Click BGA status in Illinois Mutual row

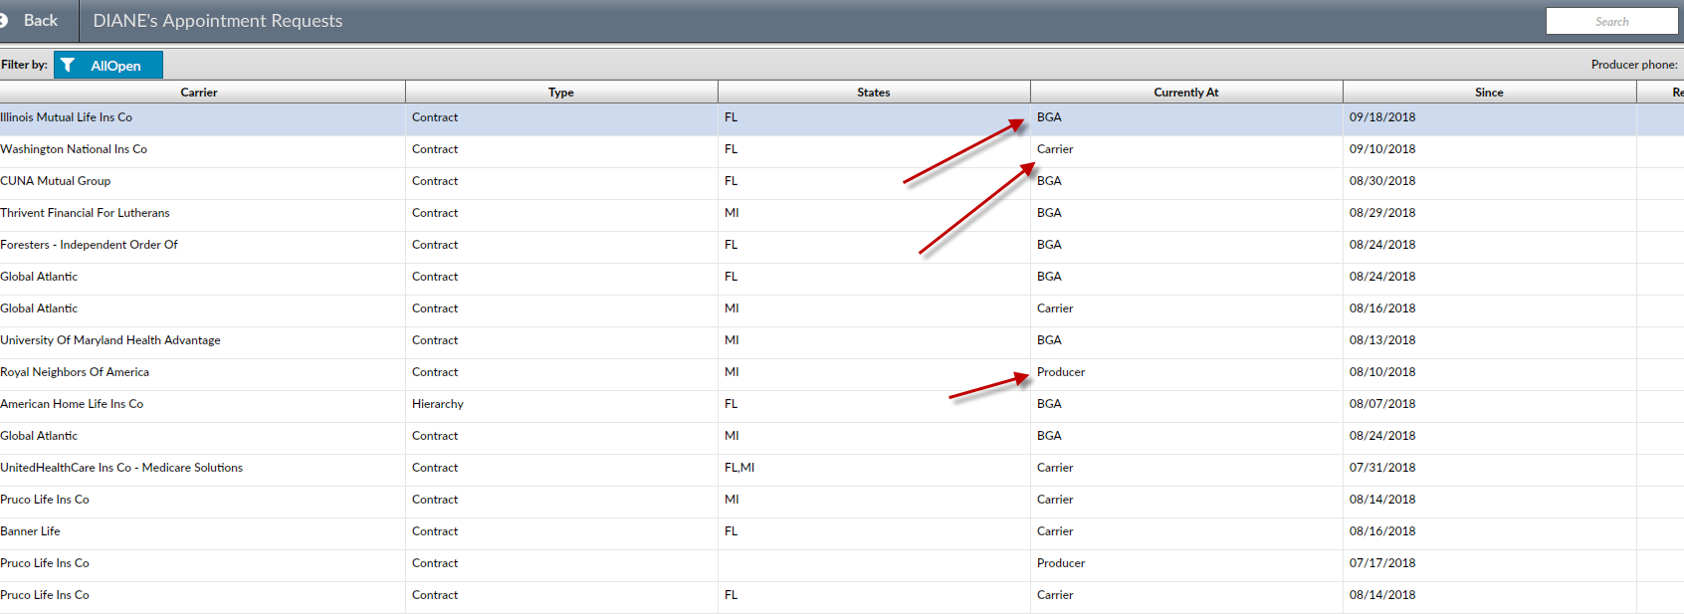(1049, 117)
